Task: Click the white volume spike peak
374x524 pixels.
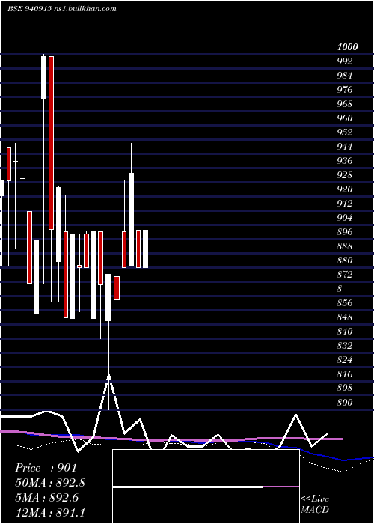Action: 109,376
